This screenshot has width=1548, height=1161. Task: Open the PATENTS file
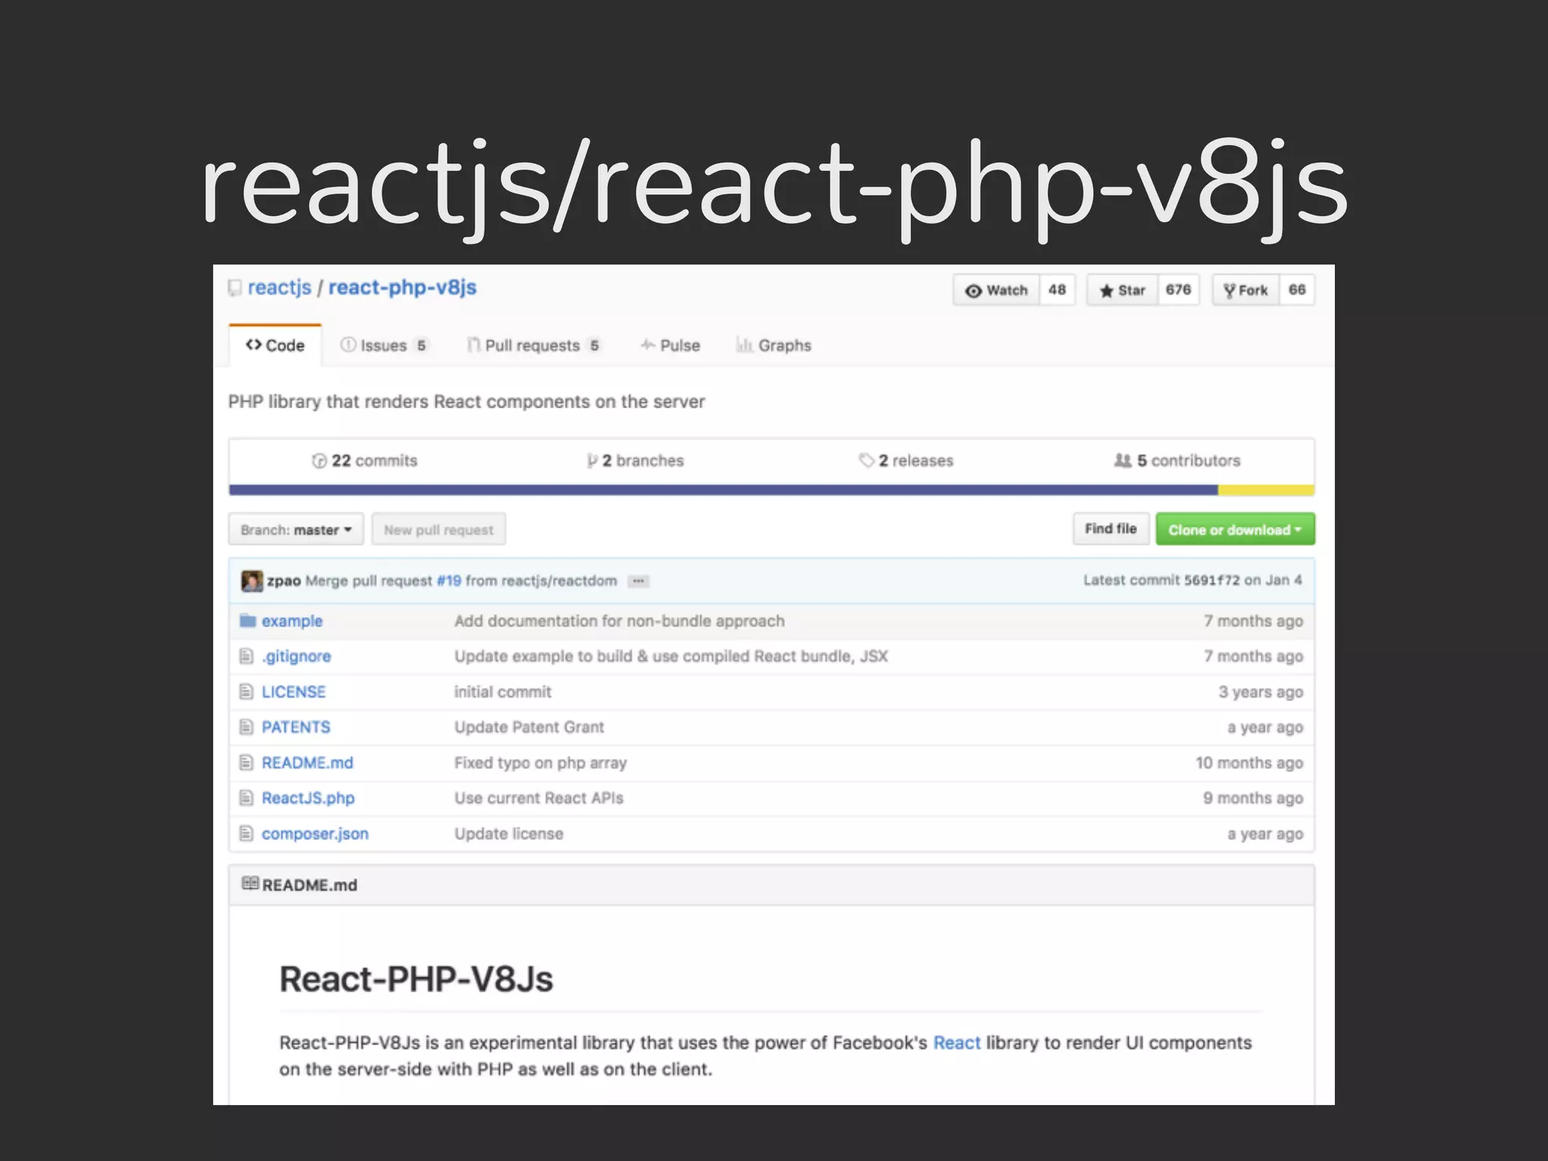coord(296,727)
